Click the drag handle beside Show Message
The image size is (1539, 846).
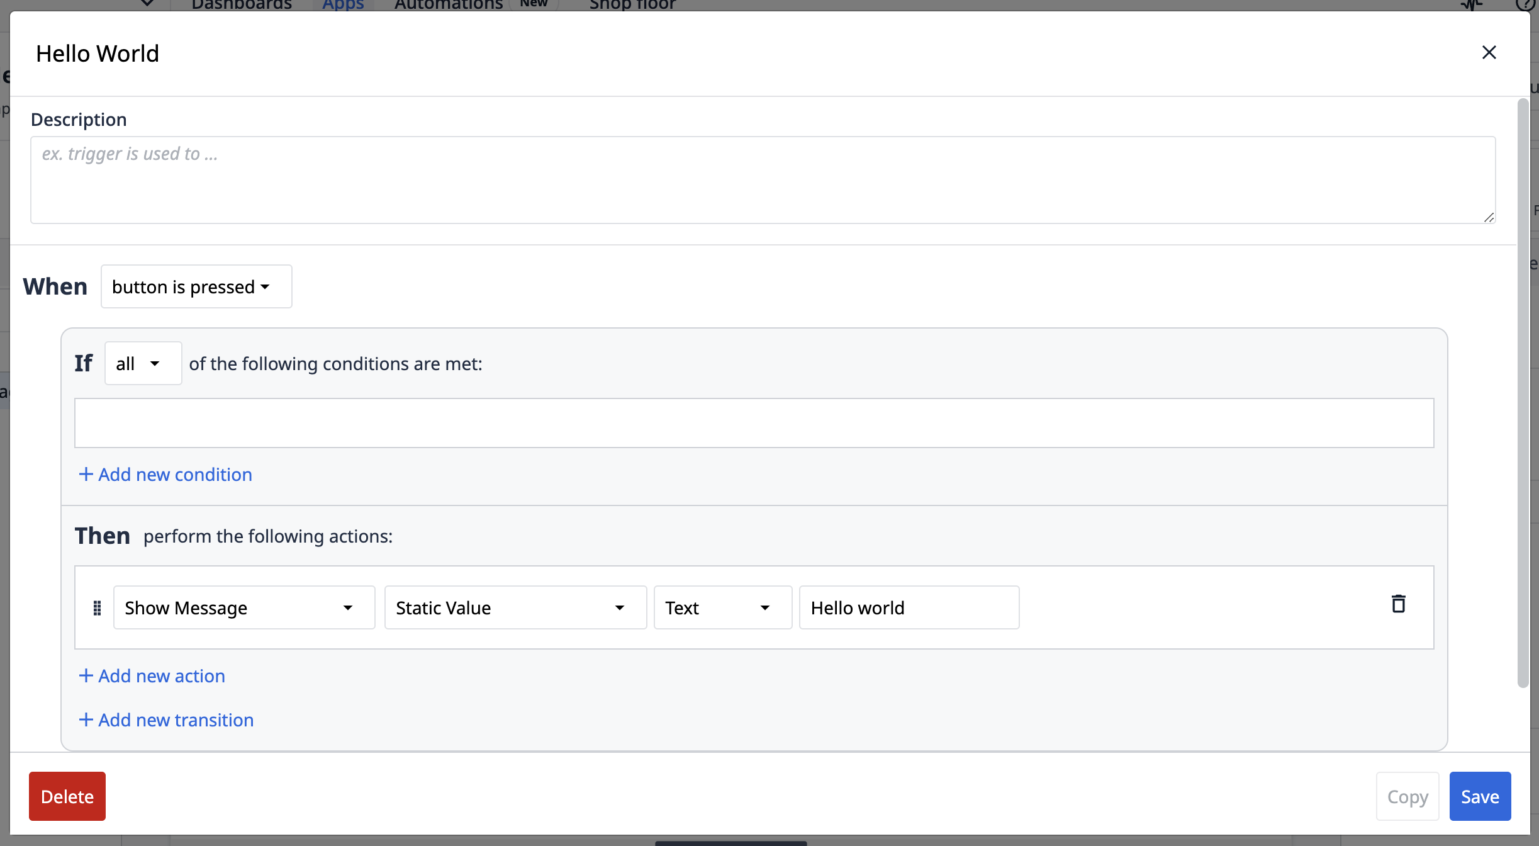tap(97, 607)
